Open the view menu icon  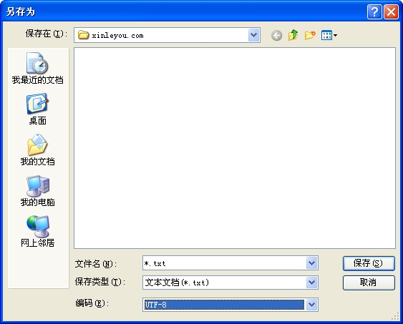[x=329, y=35]
